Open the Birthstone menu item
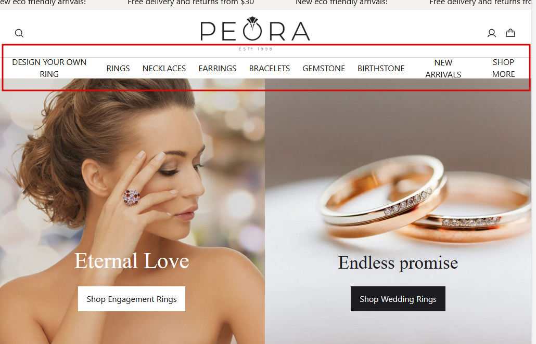This screenshot has height=344, width=536. click(381, 68)
